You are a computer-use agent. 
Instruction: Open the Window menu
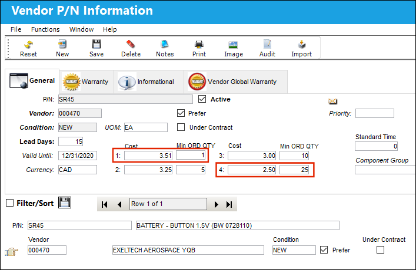81,29
